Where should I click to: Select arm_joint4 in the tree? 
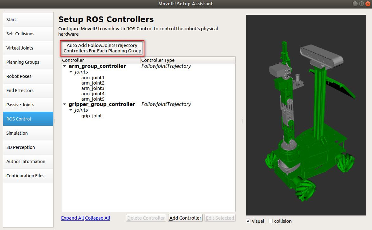click(x=93, y=94)
